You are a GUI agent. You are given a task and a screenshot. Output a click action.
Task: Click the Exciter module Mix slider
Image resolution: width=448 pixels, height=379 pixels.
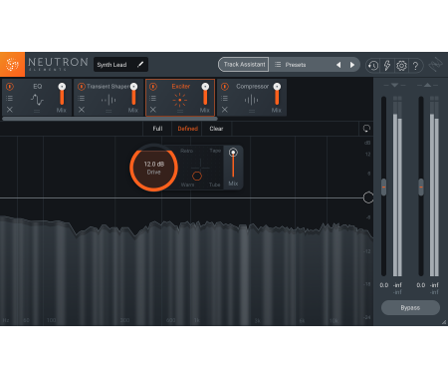(205, 95)
